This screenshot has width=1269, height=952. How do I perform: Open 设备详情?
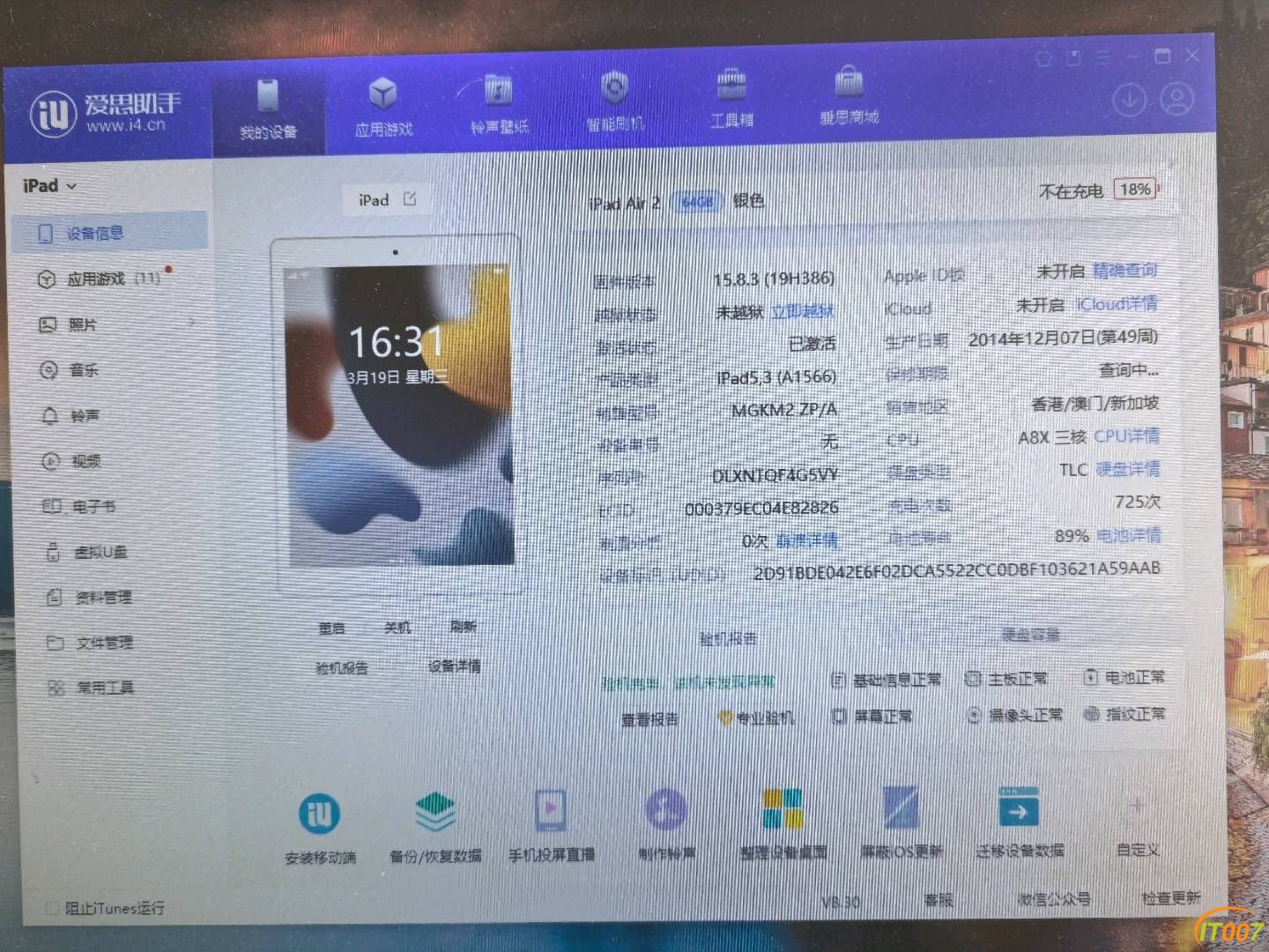(455, 666)
